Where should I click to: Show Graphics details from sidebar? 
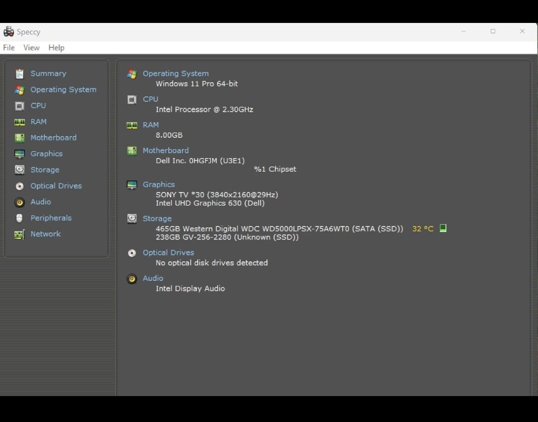[x=46, y=154]
